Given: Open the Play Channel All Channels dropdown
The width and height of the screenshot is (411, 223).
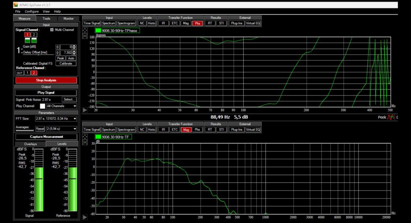Looking at the screenshot, I should click(61, 106).
